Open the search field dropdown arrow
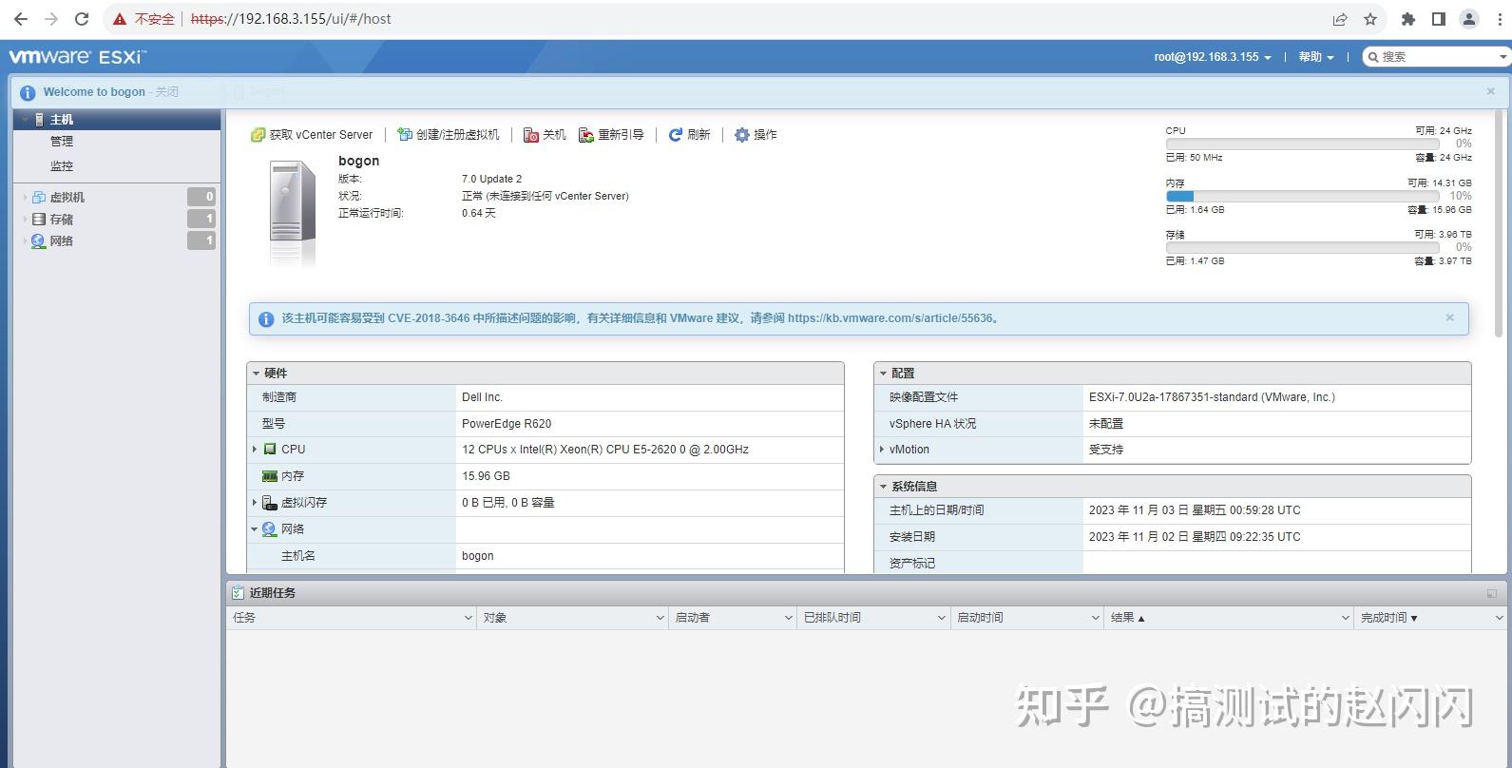This screenshot has width=1512, height=768. click(1502, 57)
